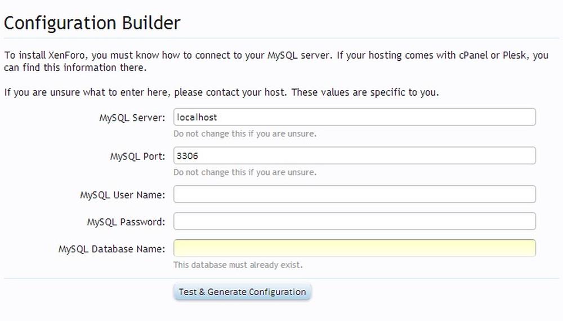The image size is (563, 321).
Task: Click the MySQL Server input field
Action: pyautogui.click(x=354, y=117)
